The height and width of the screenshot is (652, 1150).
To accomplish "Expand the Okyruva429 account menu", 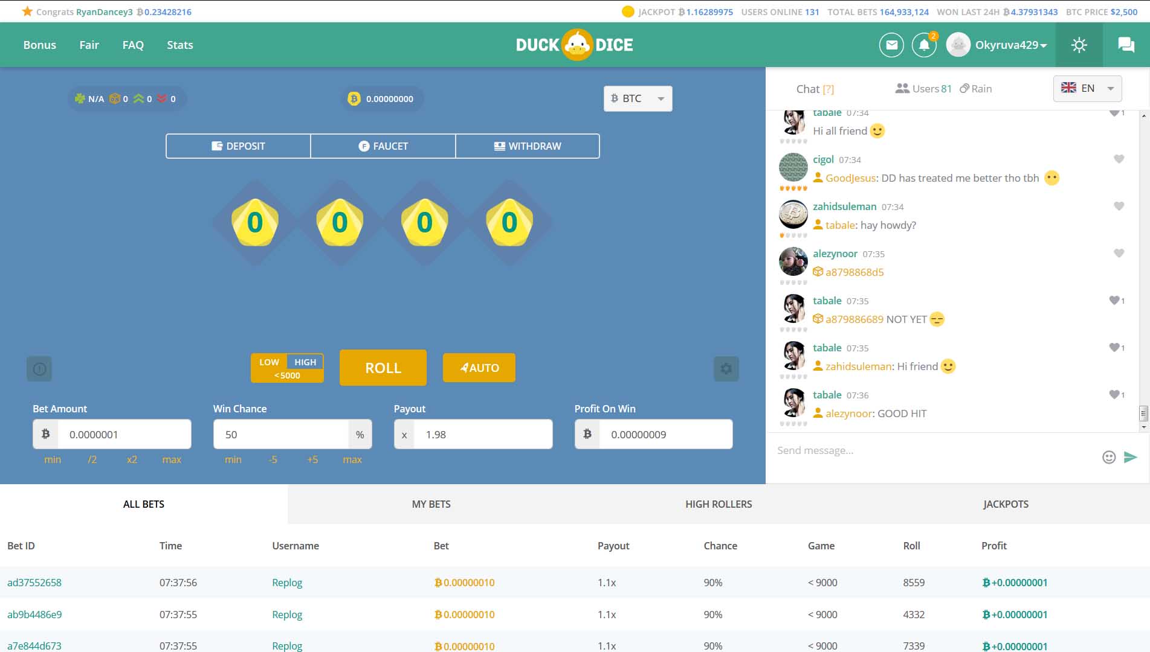I will (1010, 45).
